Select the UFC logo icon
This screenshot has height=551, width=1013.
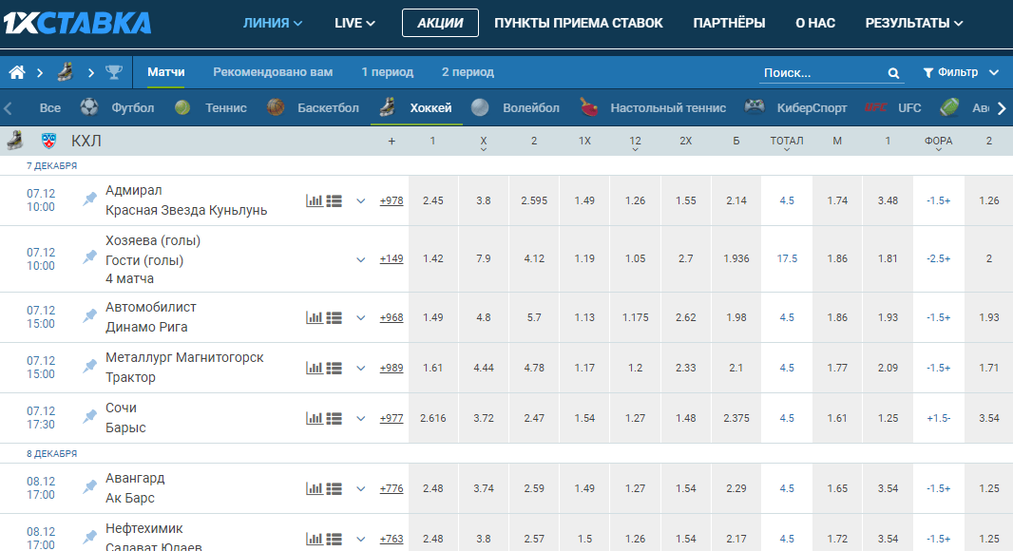[x=875, y=108]
